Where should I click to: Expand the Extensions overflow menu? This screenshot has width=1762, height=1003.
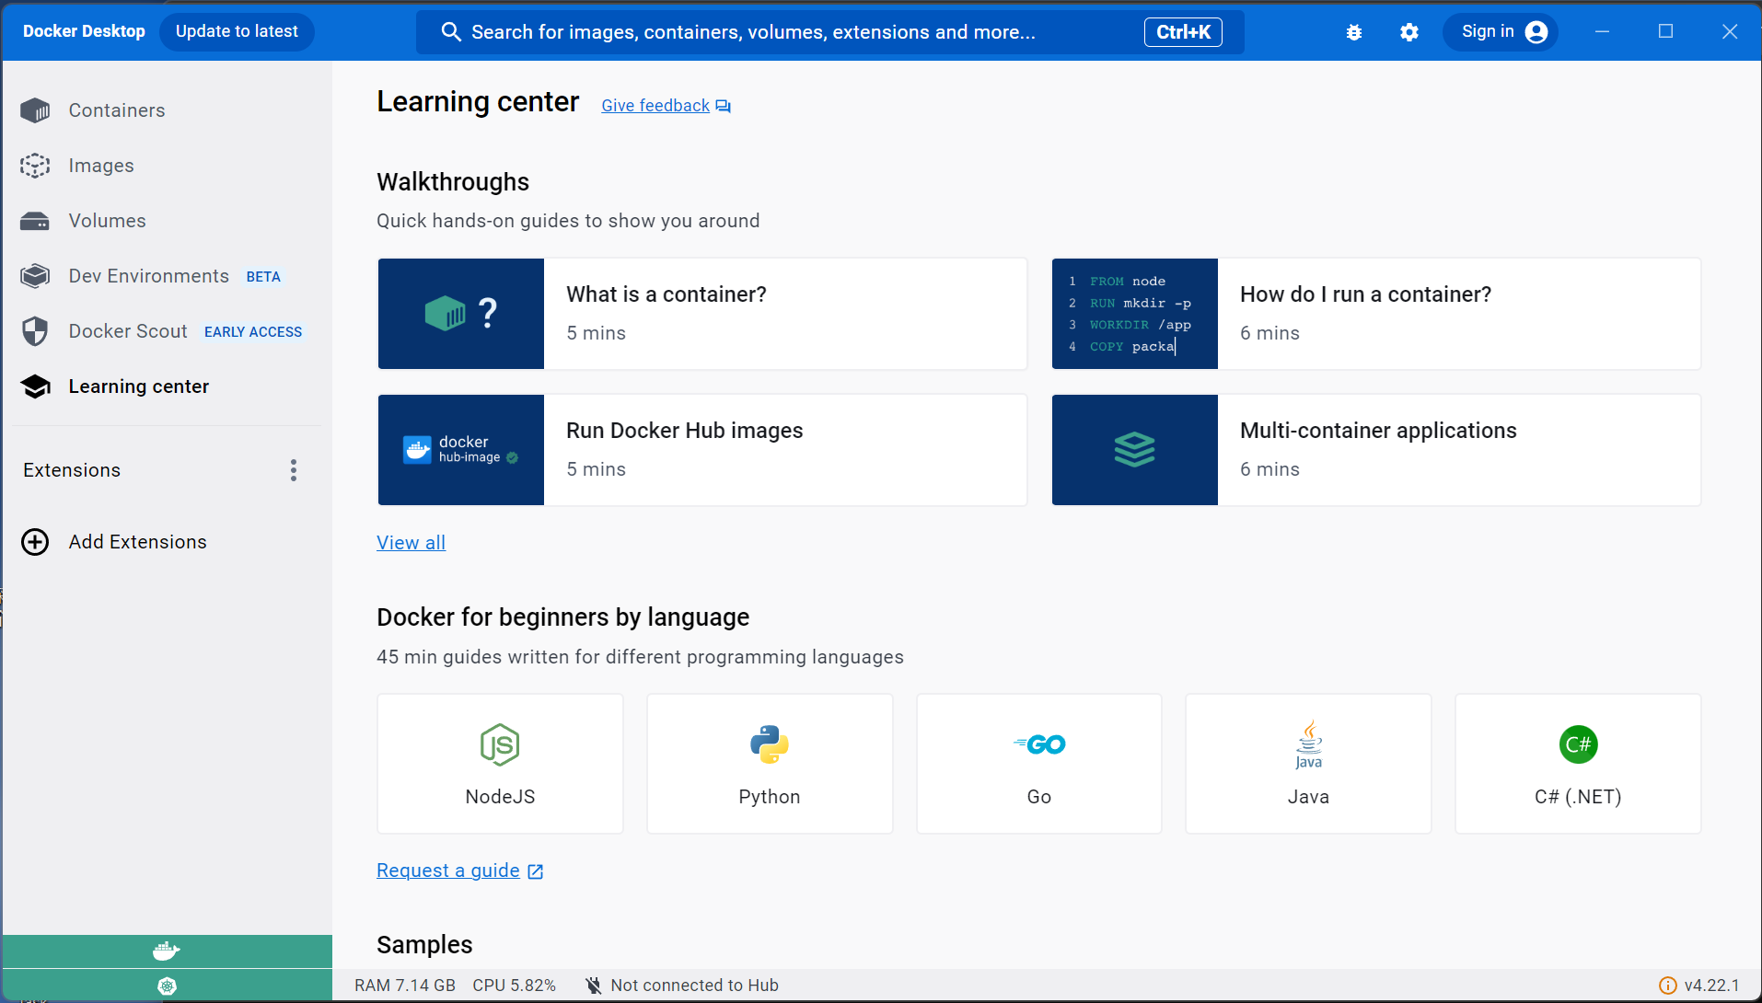pyautogui.click(x=293, y=470)
